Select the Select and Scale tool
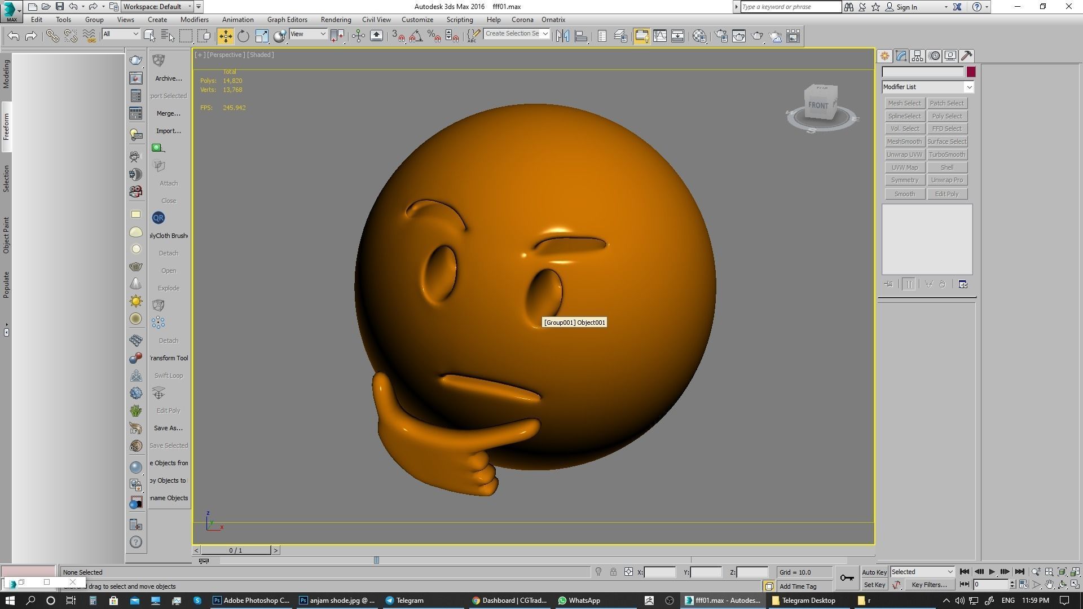 pyautogui.click(x=262, y=36)
